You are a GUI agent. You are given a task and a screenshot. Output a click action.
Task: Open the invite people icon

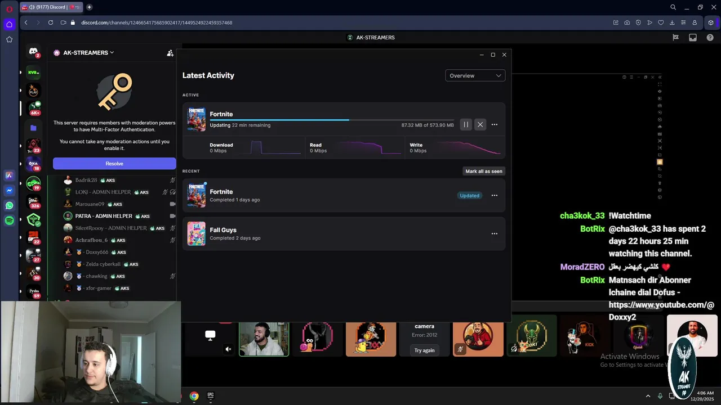(x=170, y=53)
